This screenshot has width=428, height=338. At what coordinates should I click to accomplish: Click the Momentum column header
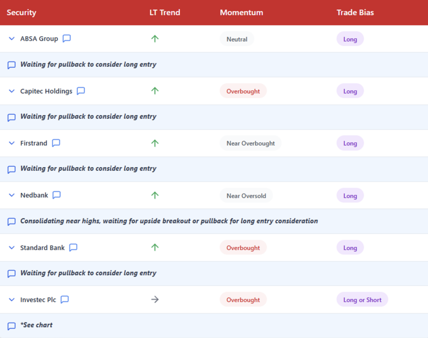[x=242, y=13]
